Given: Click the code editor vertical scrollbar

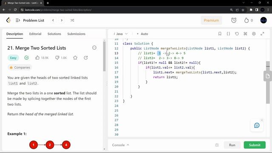Looking at the screenshot, I should [268, 82].
